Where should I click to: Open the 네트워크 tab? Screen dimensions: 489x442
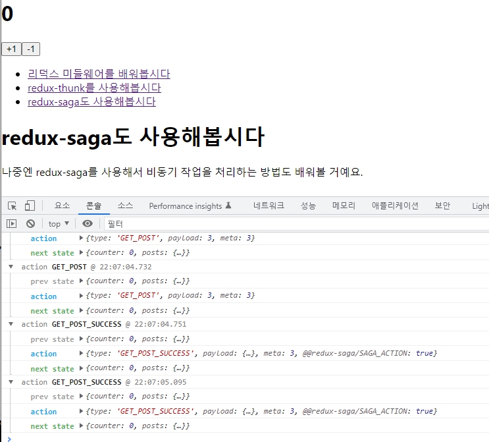(x=269, y=206)
